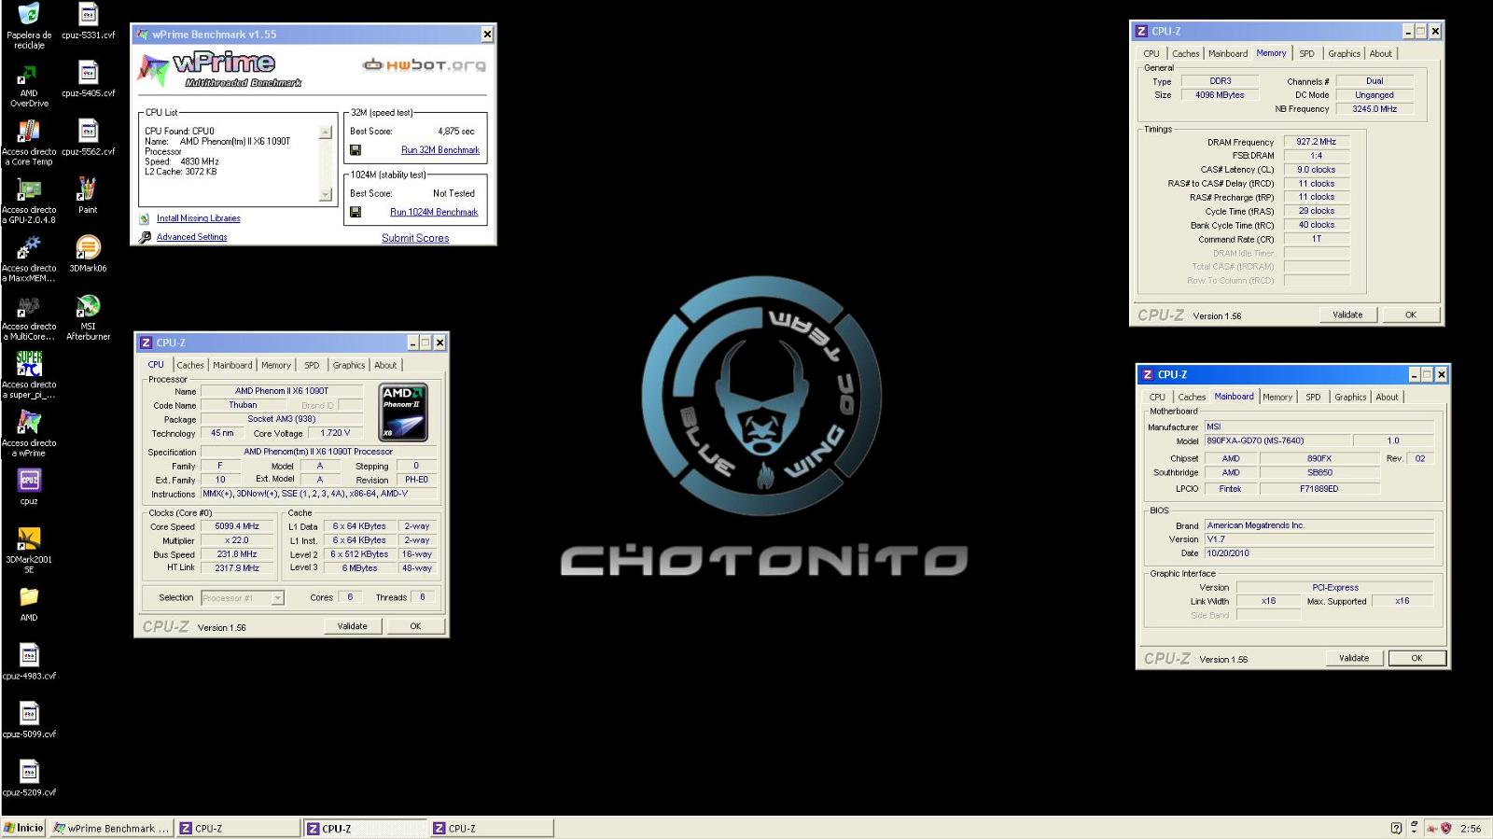Open Advanced Settings in wPrime

point(192,237)
